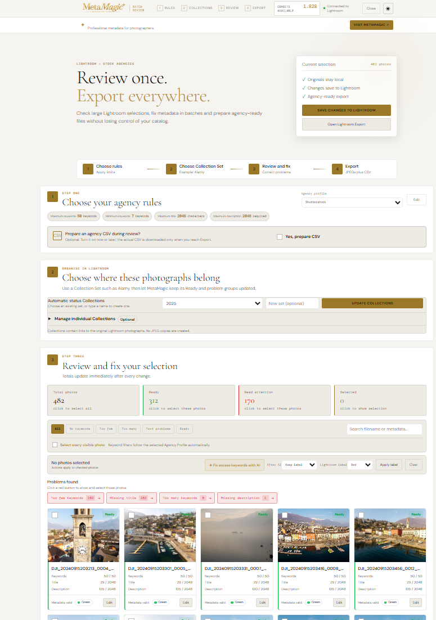Click the Close button in the header
436x620 pixels.
tap(371, 8)
